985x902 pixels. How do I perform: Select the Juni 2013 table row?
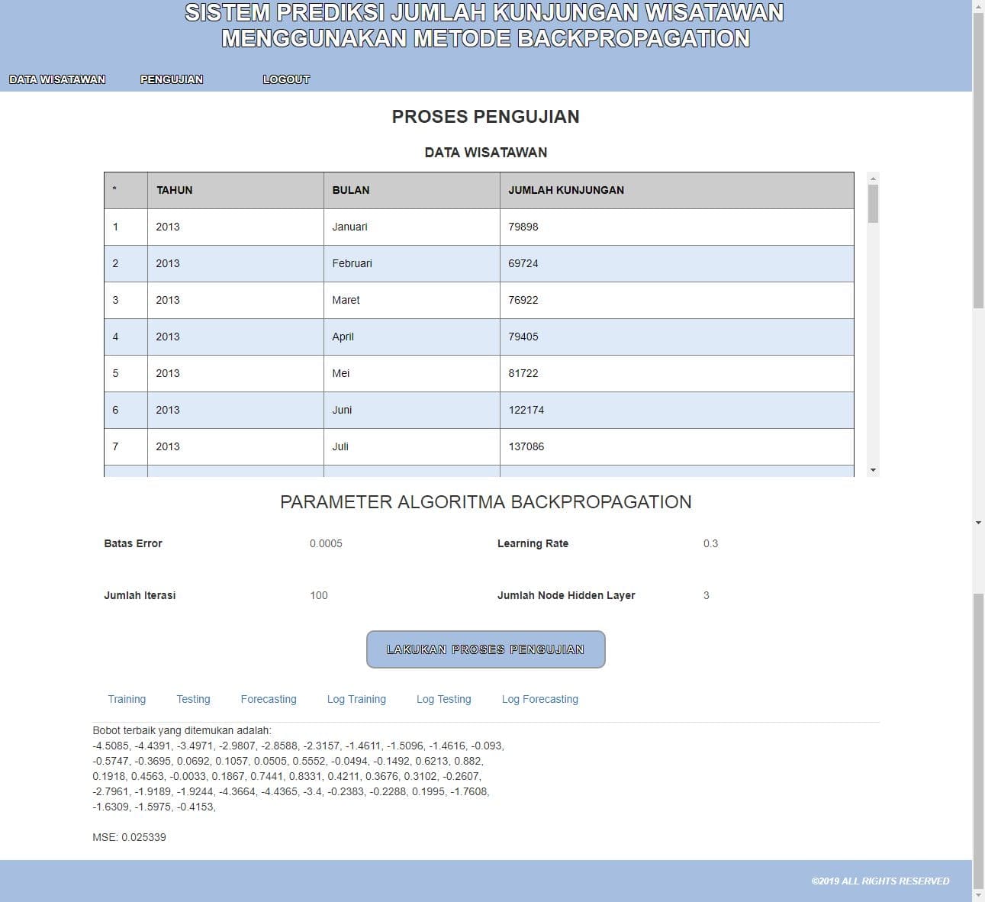point(478,410)
